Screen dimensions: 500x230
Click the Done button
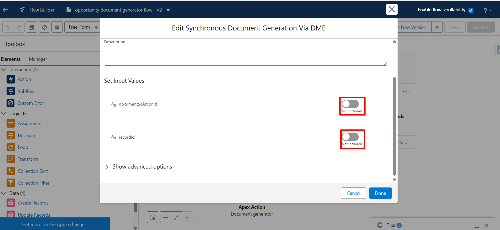(x=380, y=193)
